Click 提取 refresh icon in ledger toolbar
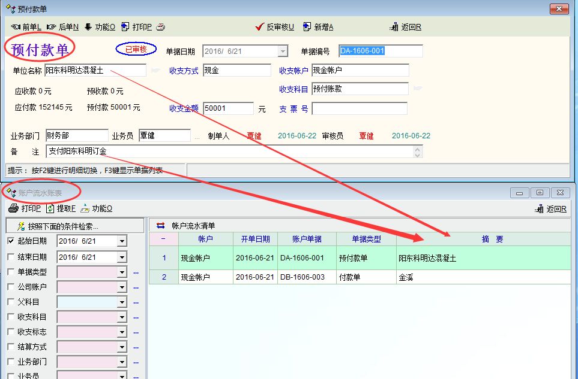Viewport: 578px width, 379px height. (x=61, y=208)
